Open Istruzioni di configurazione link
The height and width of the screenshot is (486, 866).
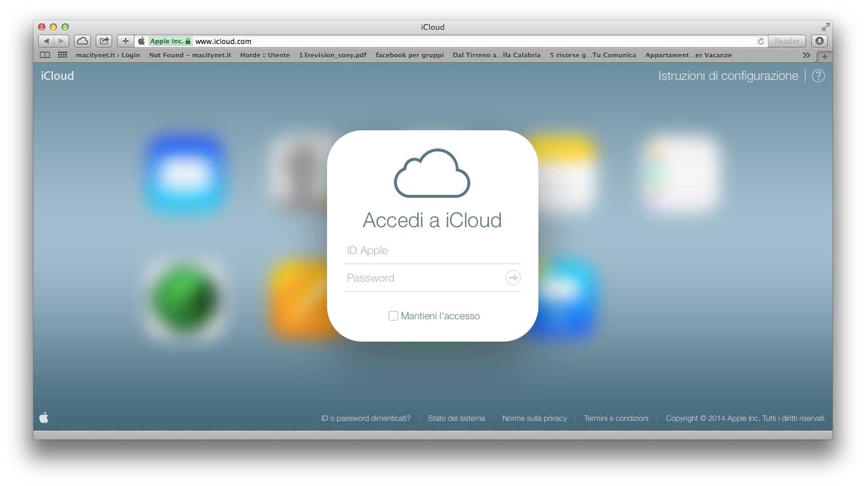point(728,76)
